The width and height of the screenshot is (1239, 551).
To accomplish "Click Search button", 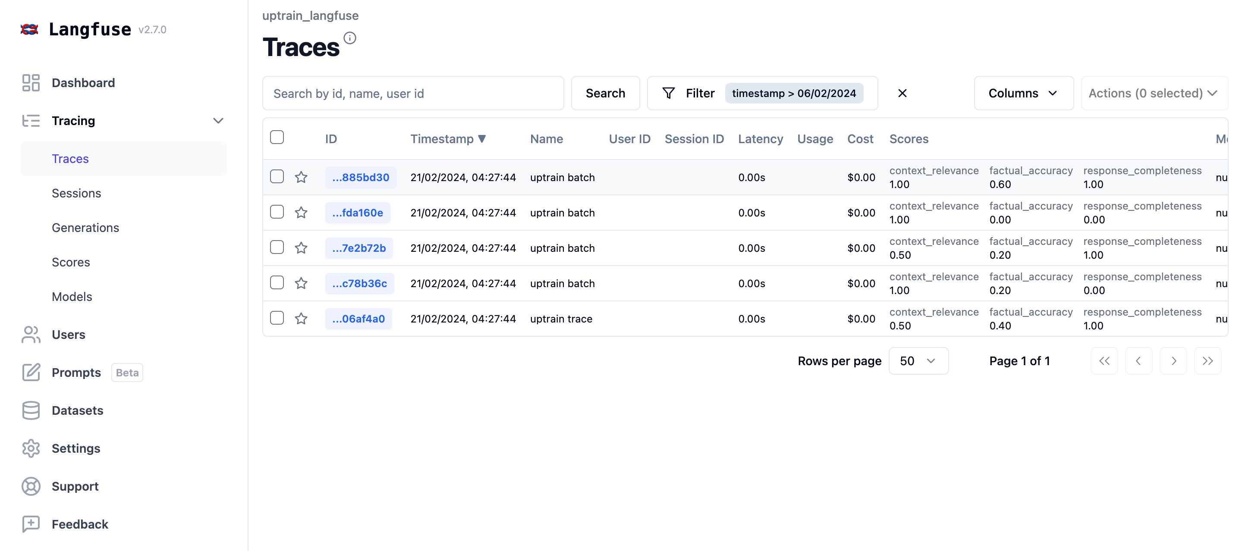I will coord(604,93).
